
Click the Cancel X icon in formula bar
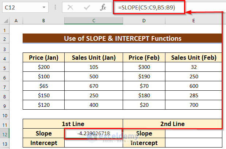(70, 7)
